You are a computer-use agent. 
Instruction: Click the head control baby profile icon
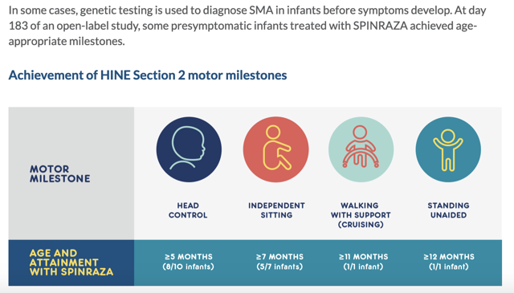click(x=188, y=148)
